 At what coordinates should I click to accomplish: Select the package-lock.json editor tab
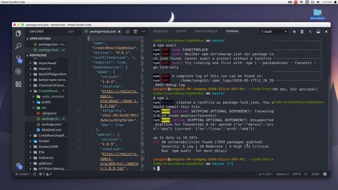click(x=102, y=32)
